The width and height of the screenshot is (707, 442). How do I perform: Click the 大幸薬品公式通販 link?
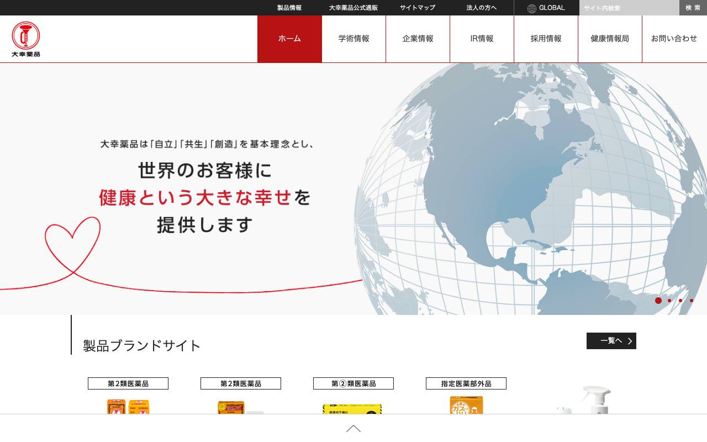(x=353, y=8)
